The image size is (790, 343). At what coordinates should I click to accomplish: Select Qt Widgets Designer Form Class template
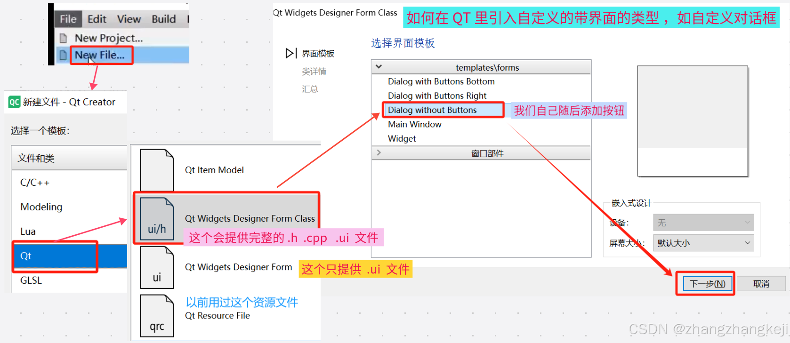tap(250, 219)
